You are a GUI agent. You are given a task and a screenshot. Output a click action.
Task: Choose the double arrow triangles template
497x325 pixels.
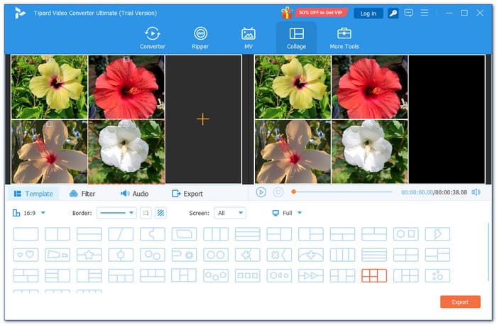coord(311,275)
